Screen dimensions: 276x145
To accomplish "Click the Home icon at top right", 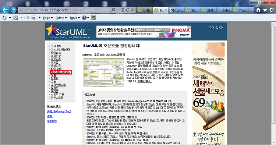I will coord(258,10).
